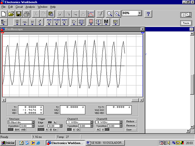Open the Mixed ICs parts bin
195x146 pixels.
[57, 22]
